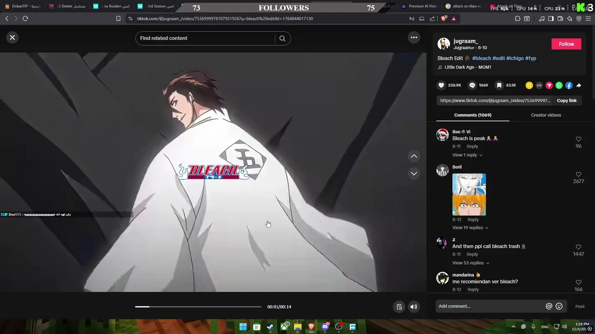The image size is (595, 334).
Task: Open the Brave VPN shield icon
Action: [x=579, y=19]
